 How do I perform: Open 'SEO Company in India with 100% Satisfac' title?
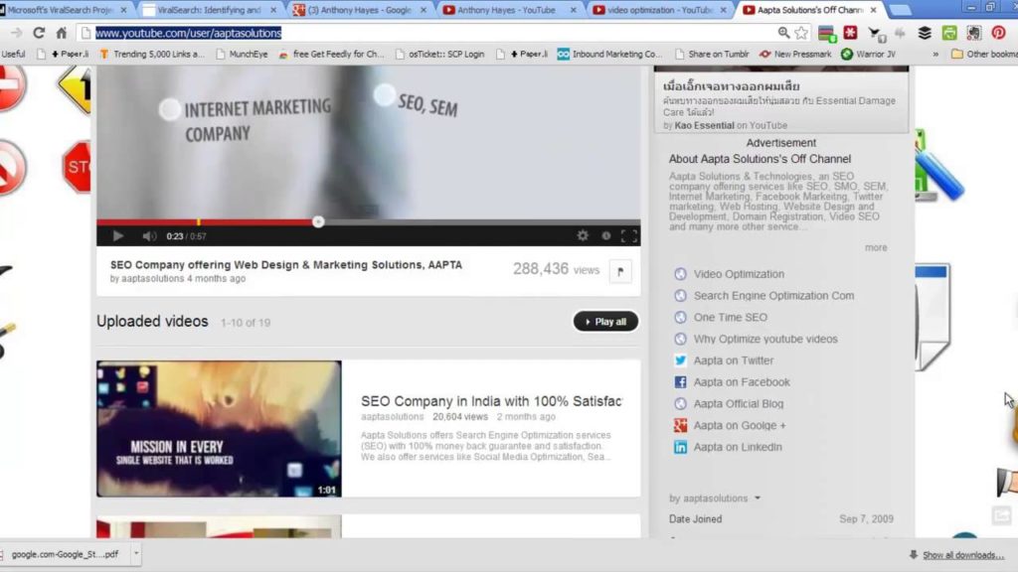tap(491, 401)
